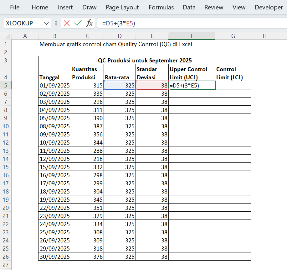
Task: Open the File menu
Action: click(x=15, y=7)
